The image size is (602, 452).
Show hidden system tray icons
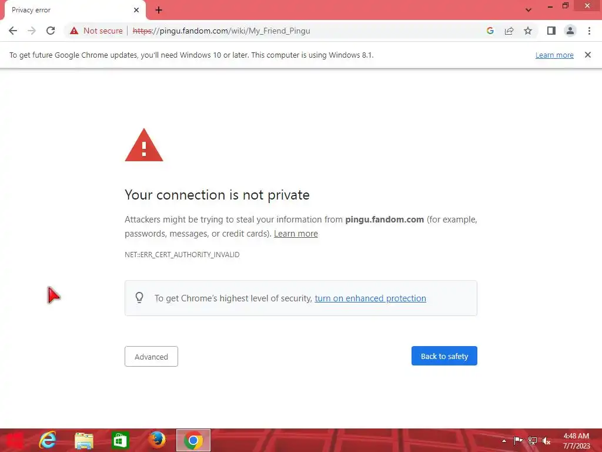tap(504, 440)
